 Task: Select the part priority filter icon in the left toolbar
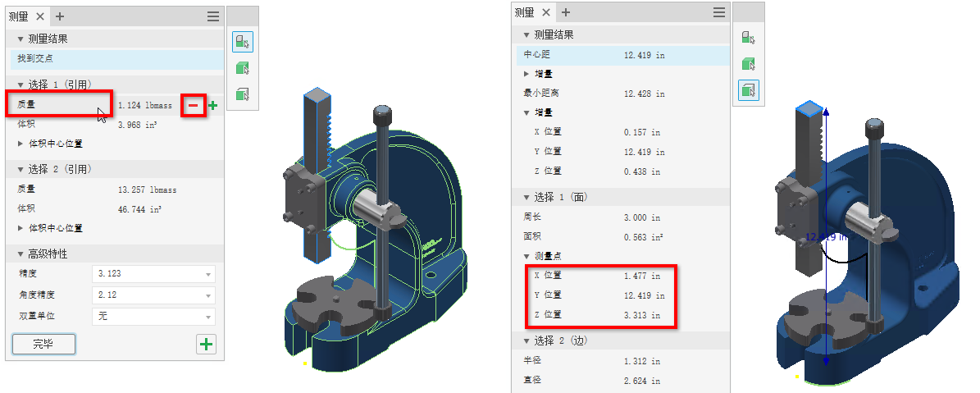pyautogui.click(x=243, y=68)
